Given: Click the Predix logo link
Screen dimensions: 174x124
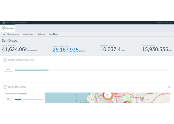Looking at the screenshot, I should 168,23.
